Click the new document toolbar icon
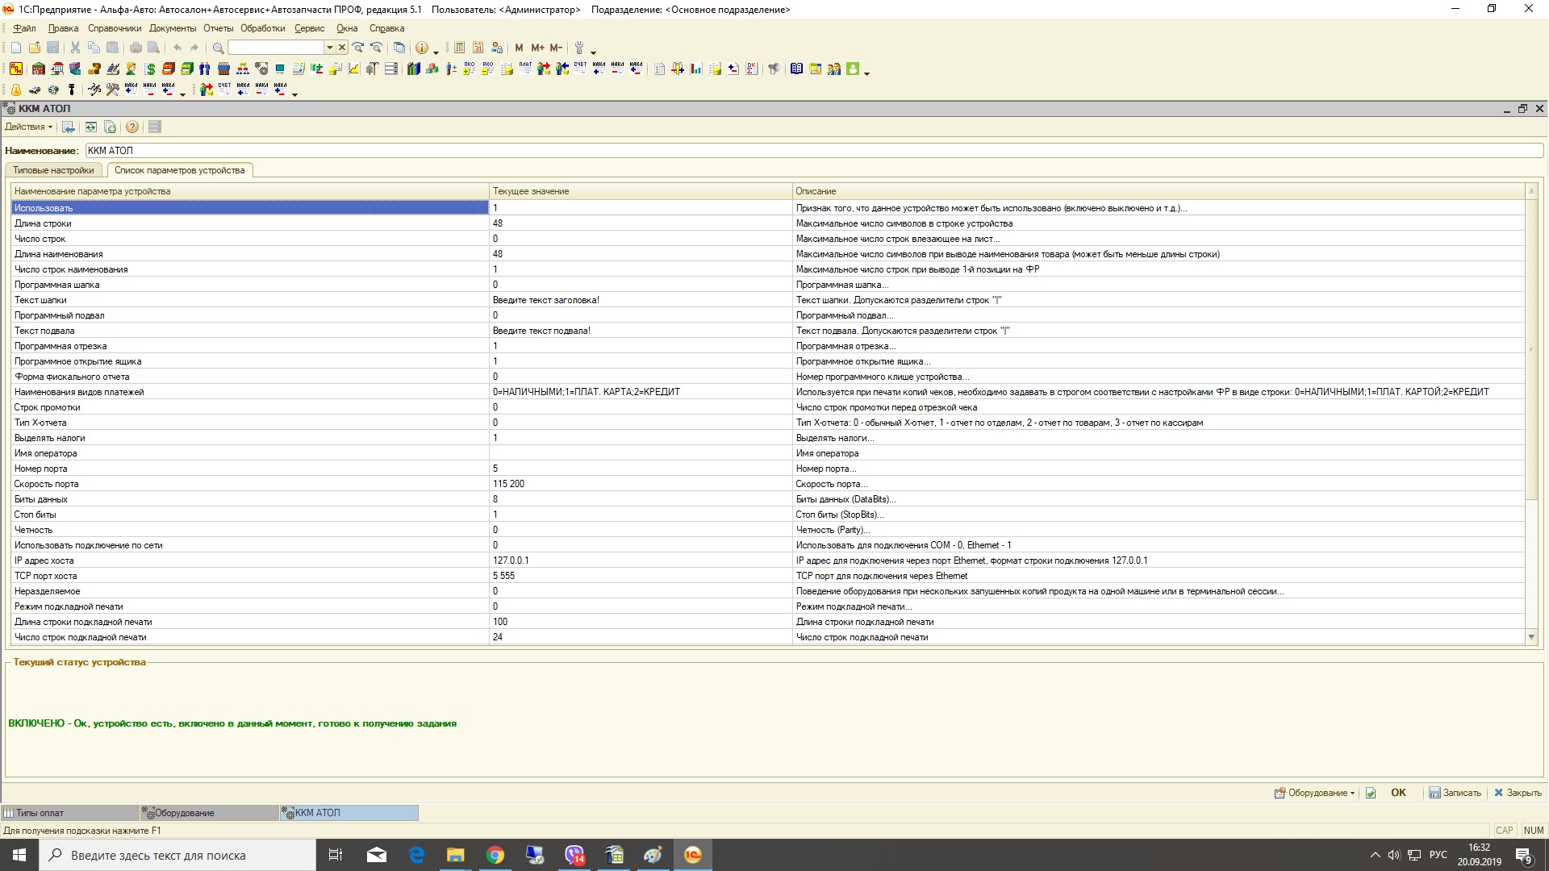The image size is (1549, 871). [x=16, y=48]
